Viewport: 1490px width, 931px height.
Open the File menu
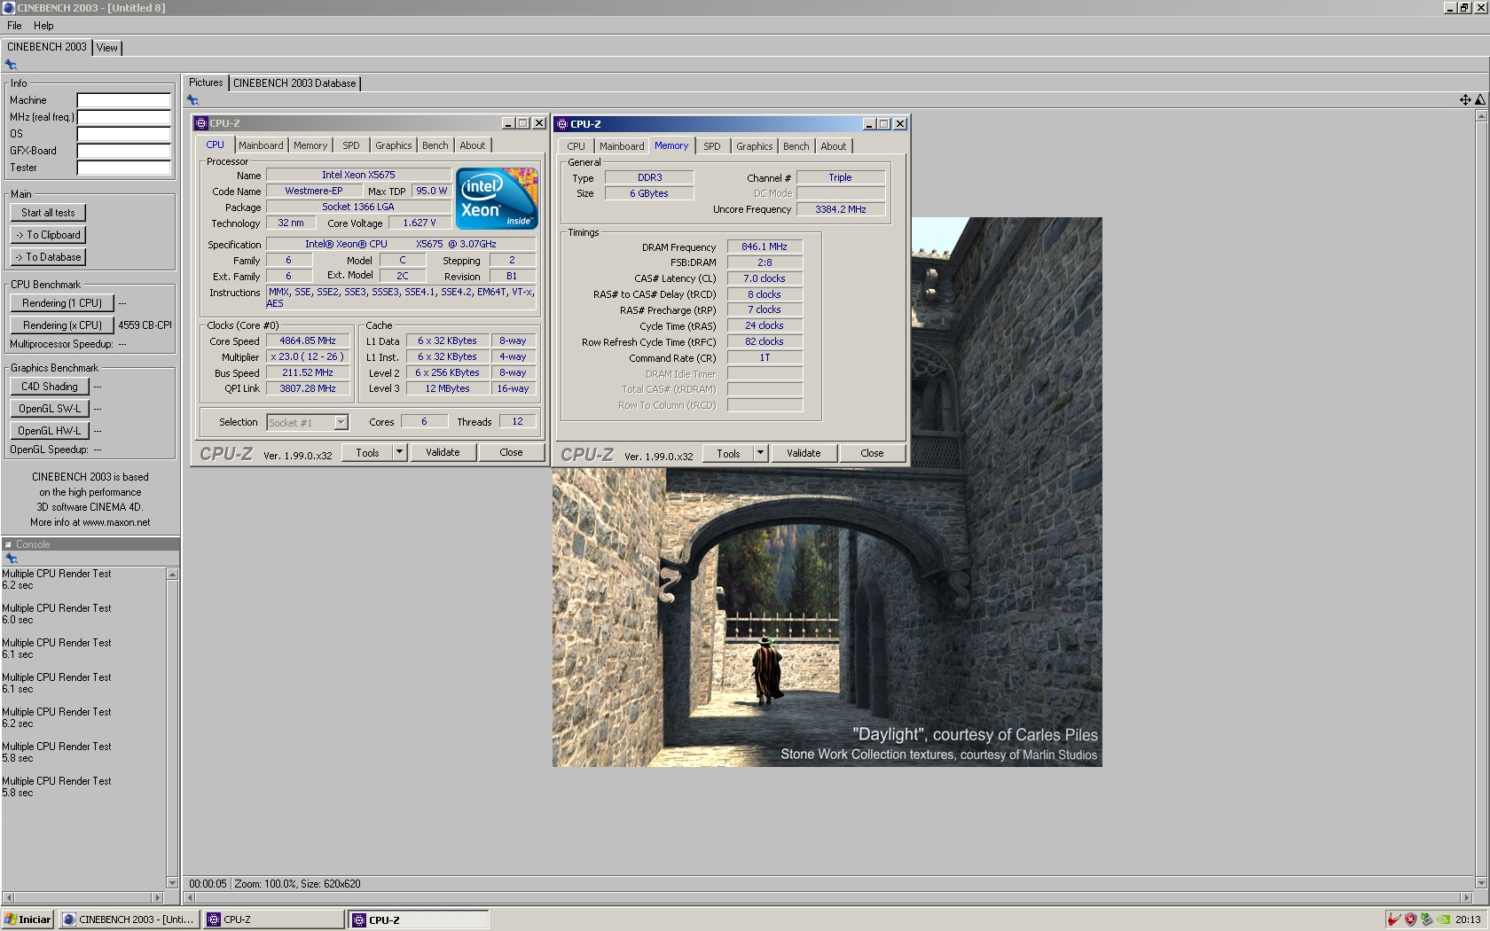[14, 26]
